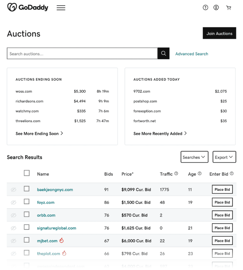Expand the Searches dropdown
This screenshot has width=243, height=270.
point(194,157)
